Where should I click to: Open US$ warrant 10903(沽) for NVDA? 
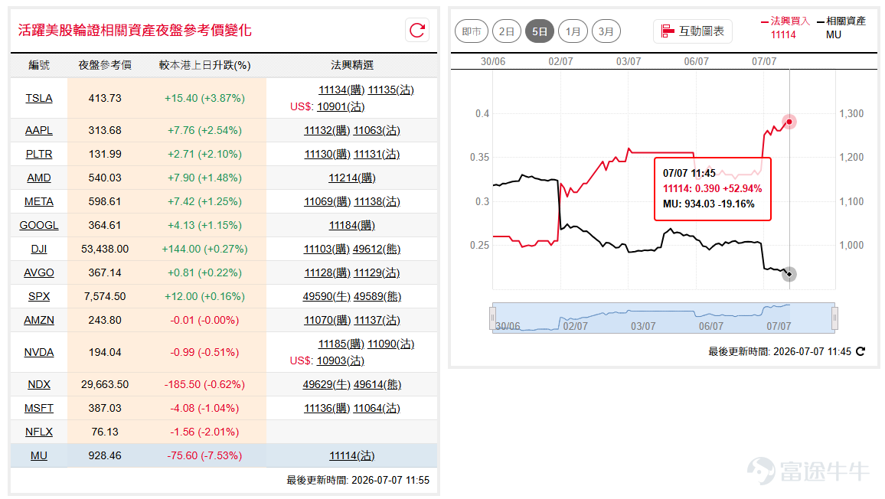(x=341, y=360)
